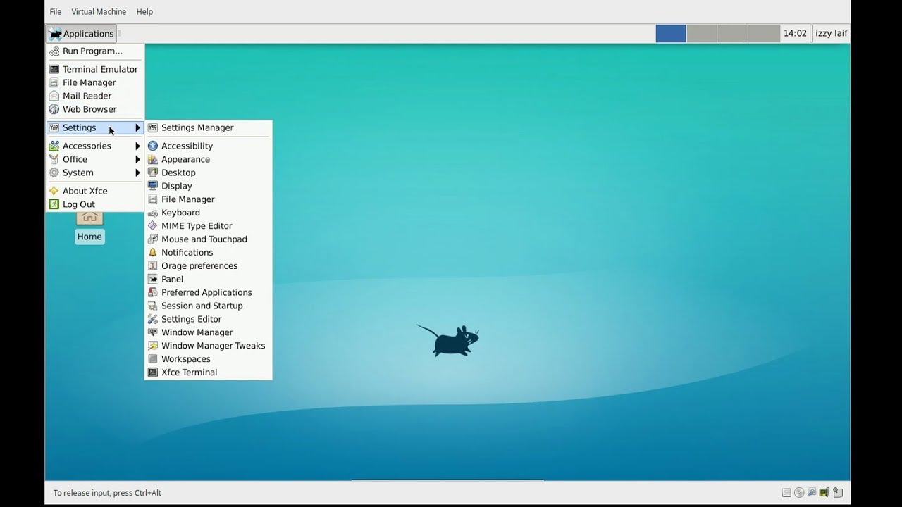Switch to the second workspace in pager
This screenshot has height=507, width=902.
pyautogui.click(x=702, y=33)
